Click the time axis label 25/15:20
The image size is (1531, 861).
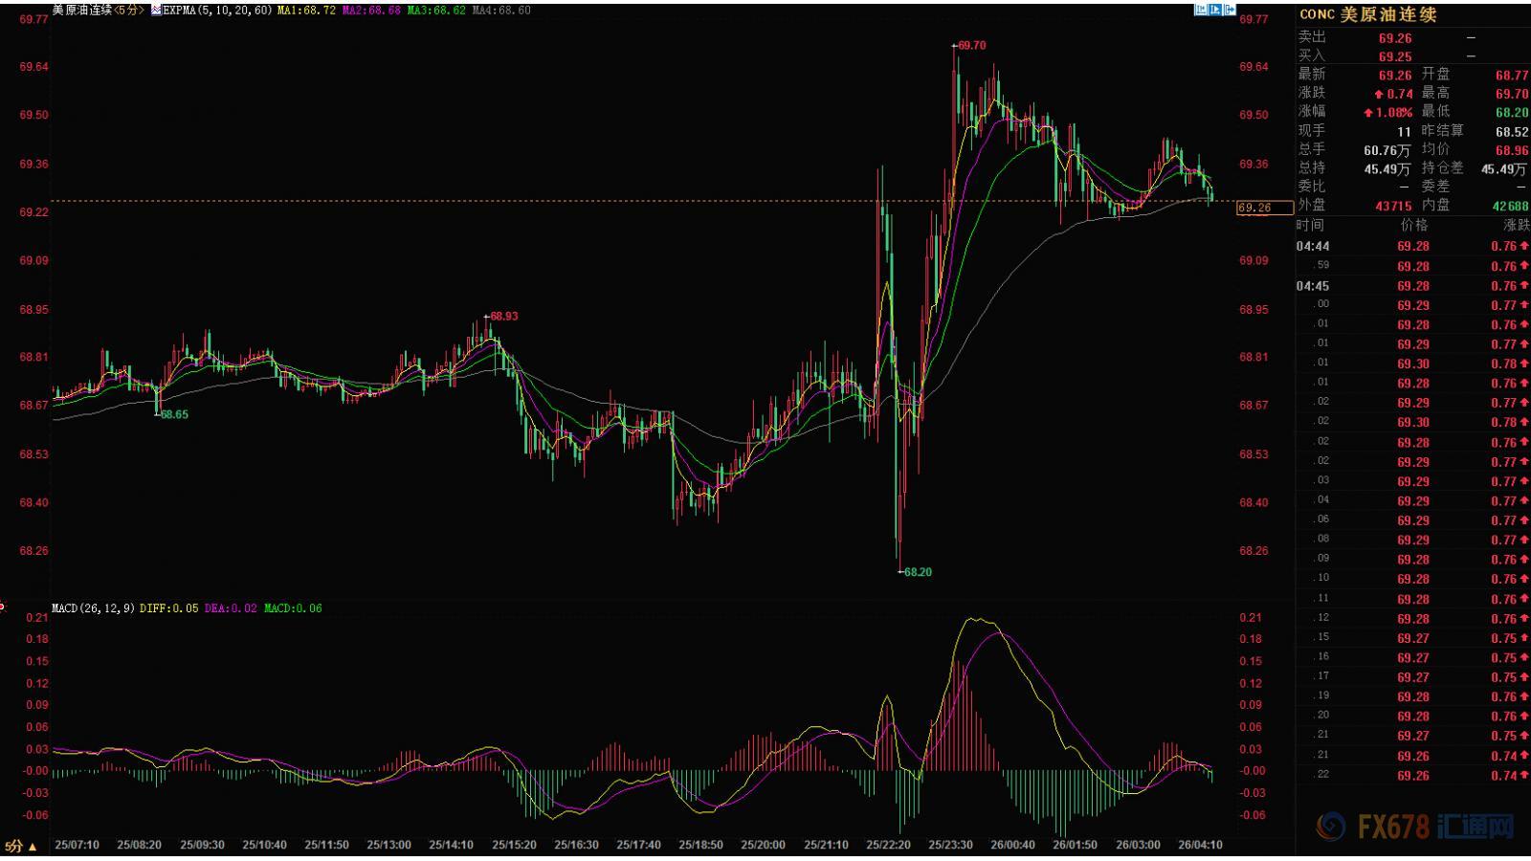coord(514,846)
